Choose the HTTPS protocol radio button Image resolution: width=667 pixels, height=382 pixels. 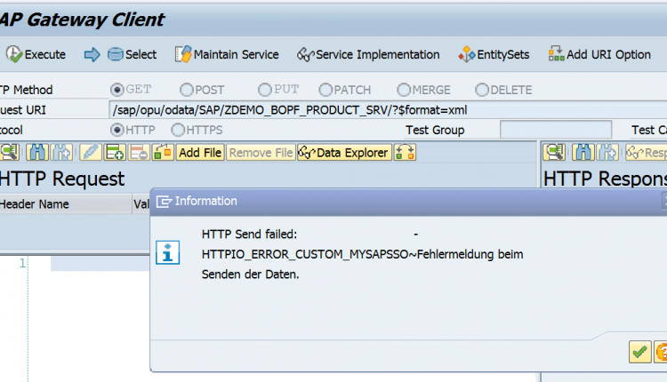[178, 130]
